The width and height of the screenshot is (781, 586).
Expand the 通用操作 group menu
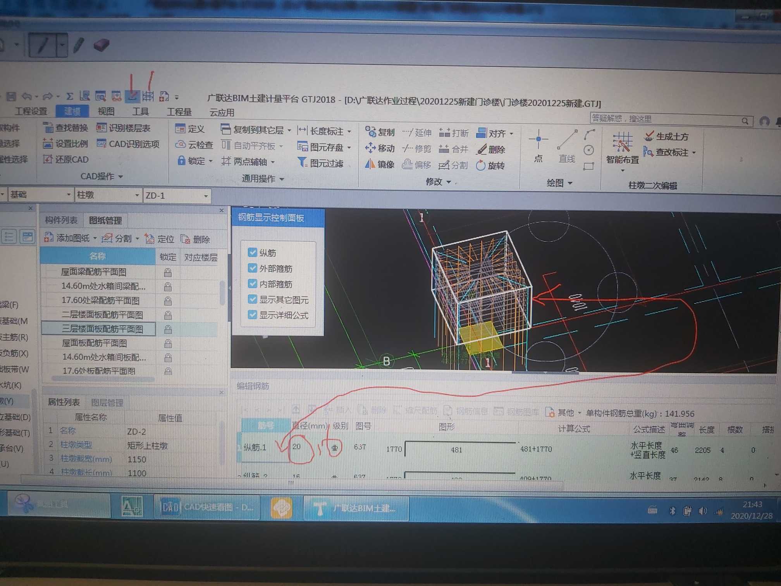(x=263, y=179)
